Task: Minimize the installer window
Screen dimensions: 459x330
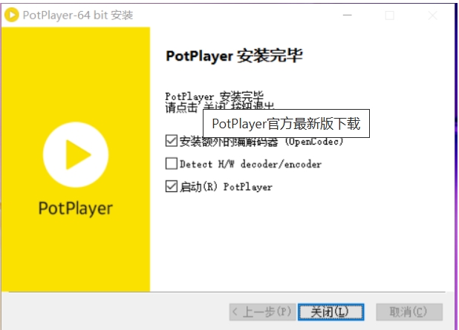Action: click(x=347, y=15)
